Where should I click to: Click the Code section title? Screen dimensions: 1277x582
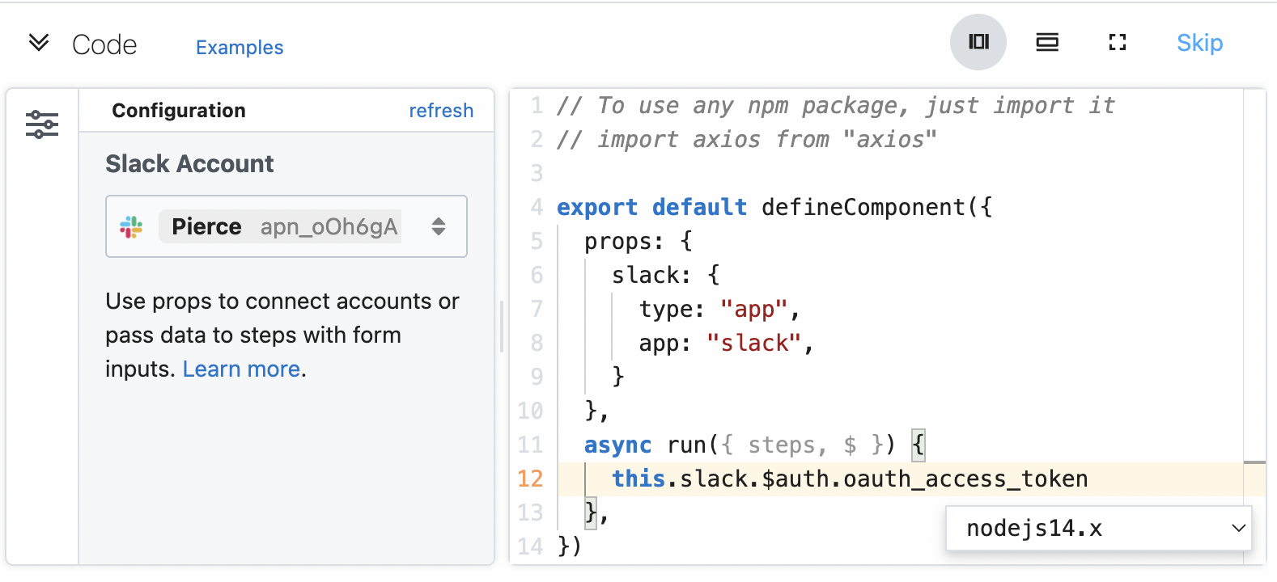click(104, 44)
